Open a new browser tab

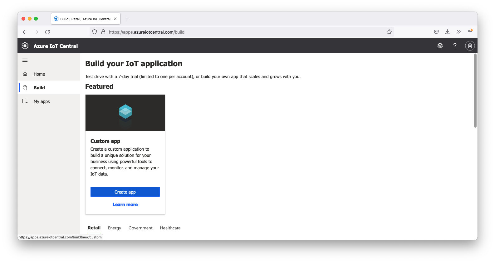click(127, 19)
